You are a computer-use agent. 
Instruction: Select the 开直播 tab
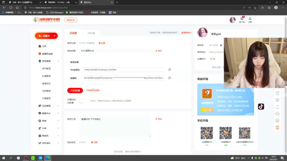73,33
